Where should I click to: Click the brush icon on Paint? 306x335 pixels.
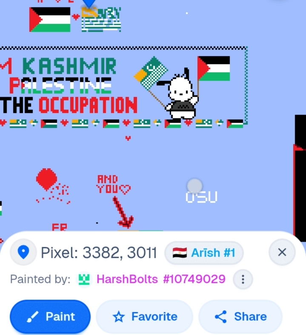(32, 317)
